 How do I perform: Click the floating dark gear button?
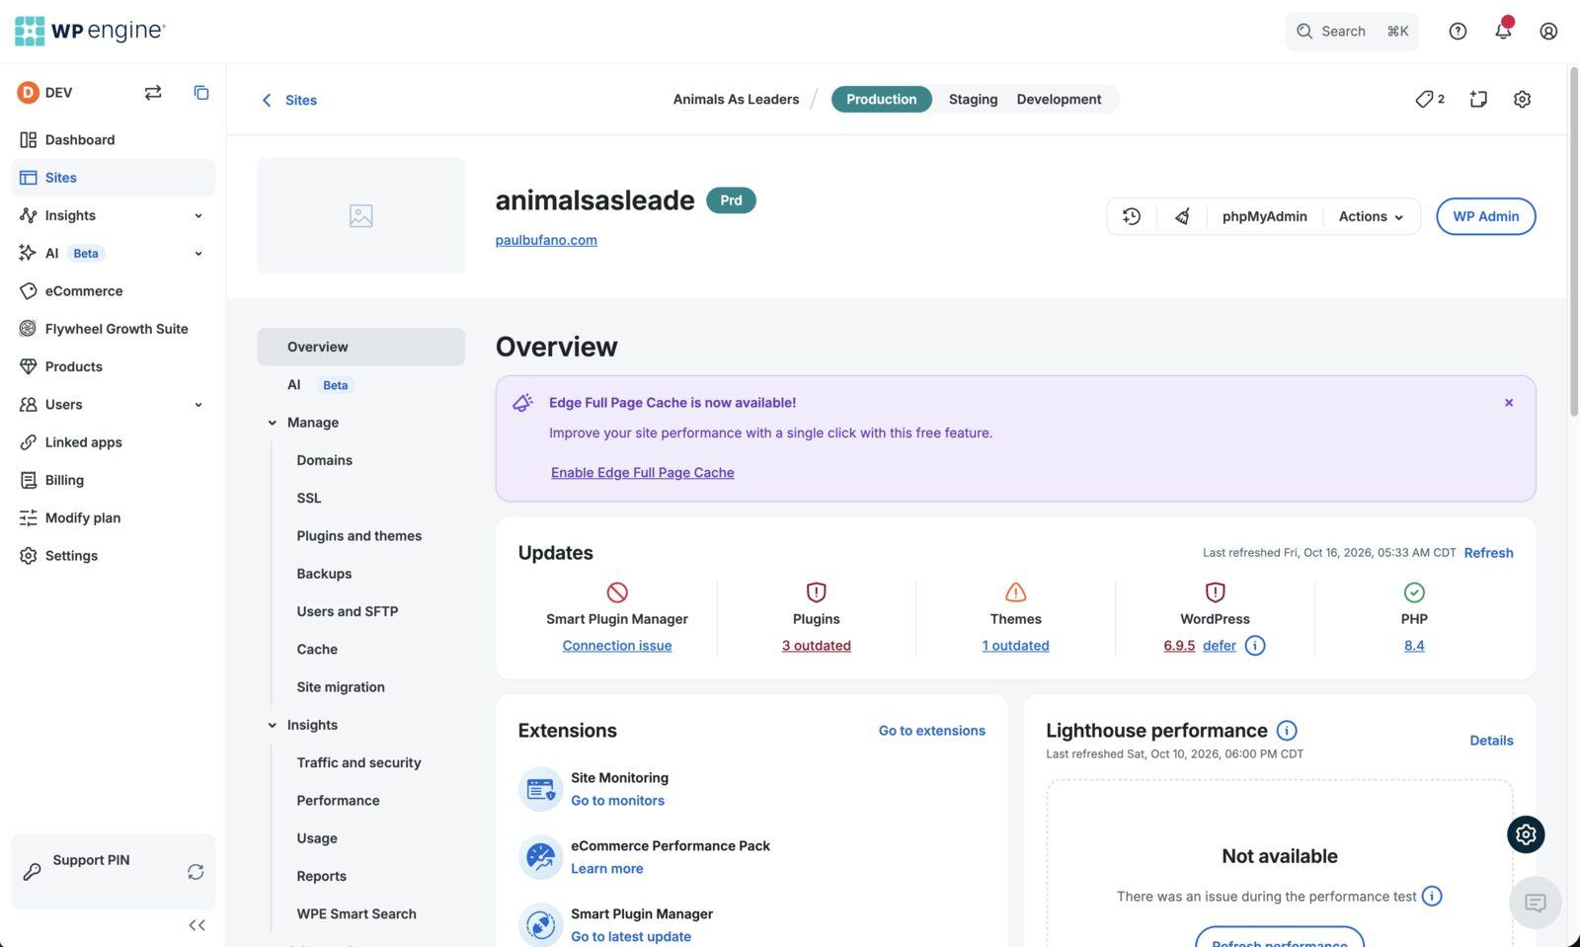pyautogui.click(x=1526, y=834)
